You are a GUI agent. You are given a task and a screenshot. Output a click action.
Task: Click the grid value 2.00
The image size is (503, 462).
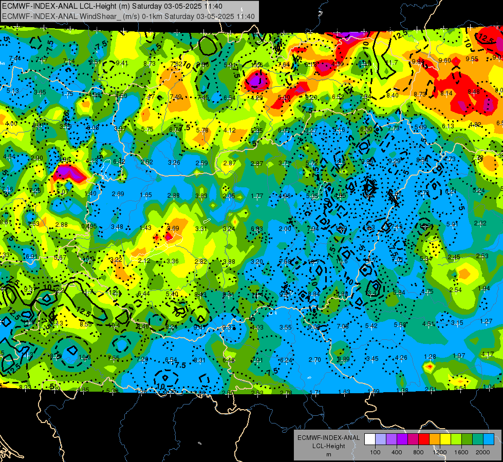(x=285, y=228)
